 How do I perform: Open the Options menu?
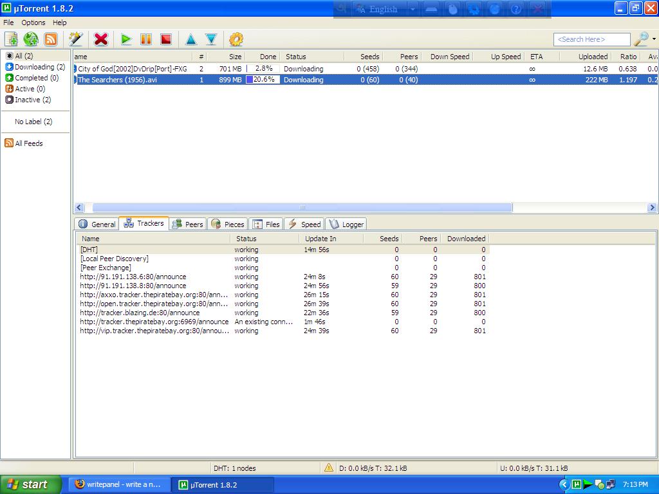click(33, 23)
